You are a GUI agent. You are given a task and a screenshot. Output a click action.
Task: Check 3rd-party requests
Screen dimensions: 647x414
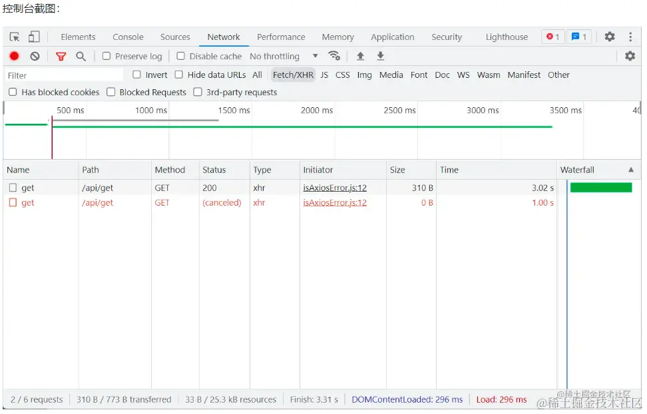(198, 92)
